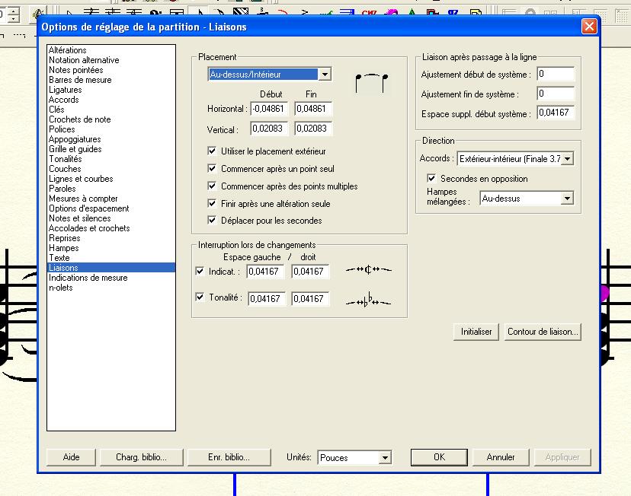Expand the Accords direction dropdown
Image resolution: width=631 pixels, height=496 pixels.
pos(567,159)
